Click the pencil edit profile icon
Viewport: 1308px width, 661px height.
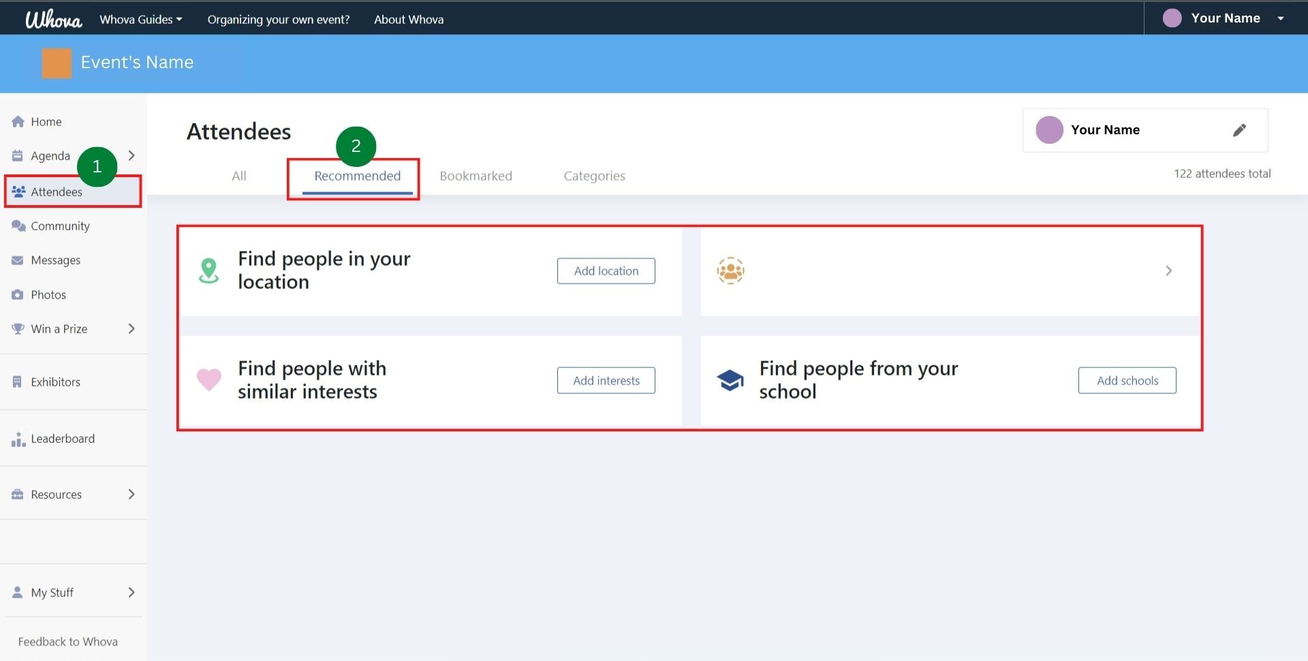pyautogui.click(x=1239, y=130)
